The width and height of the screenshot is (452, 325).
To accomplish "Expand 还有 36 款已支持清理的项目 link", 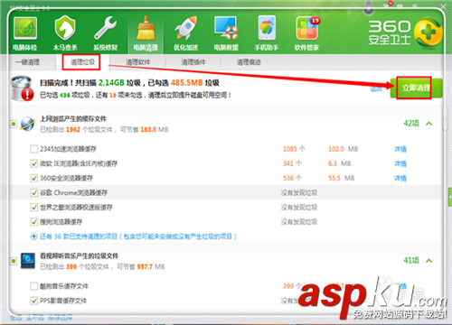I will pyautogui.click(x=138, y=237).
